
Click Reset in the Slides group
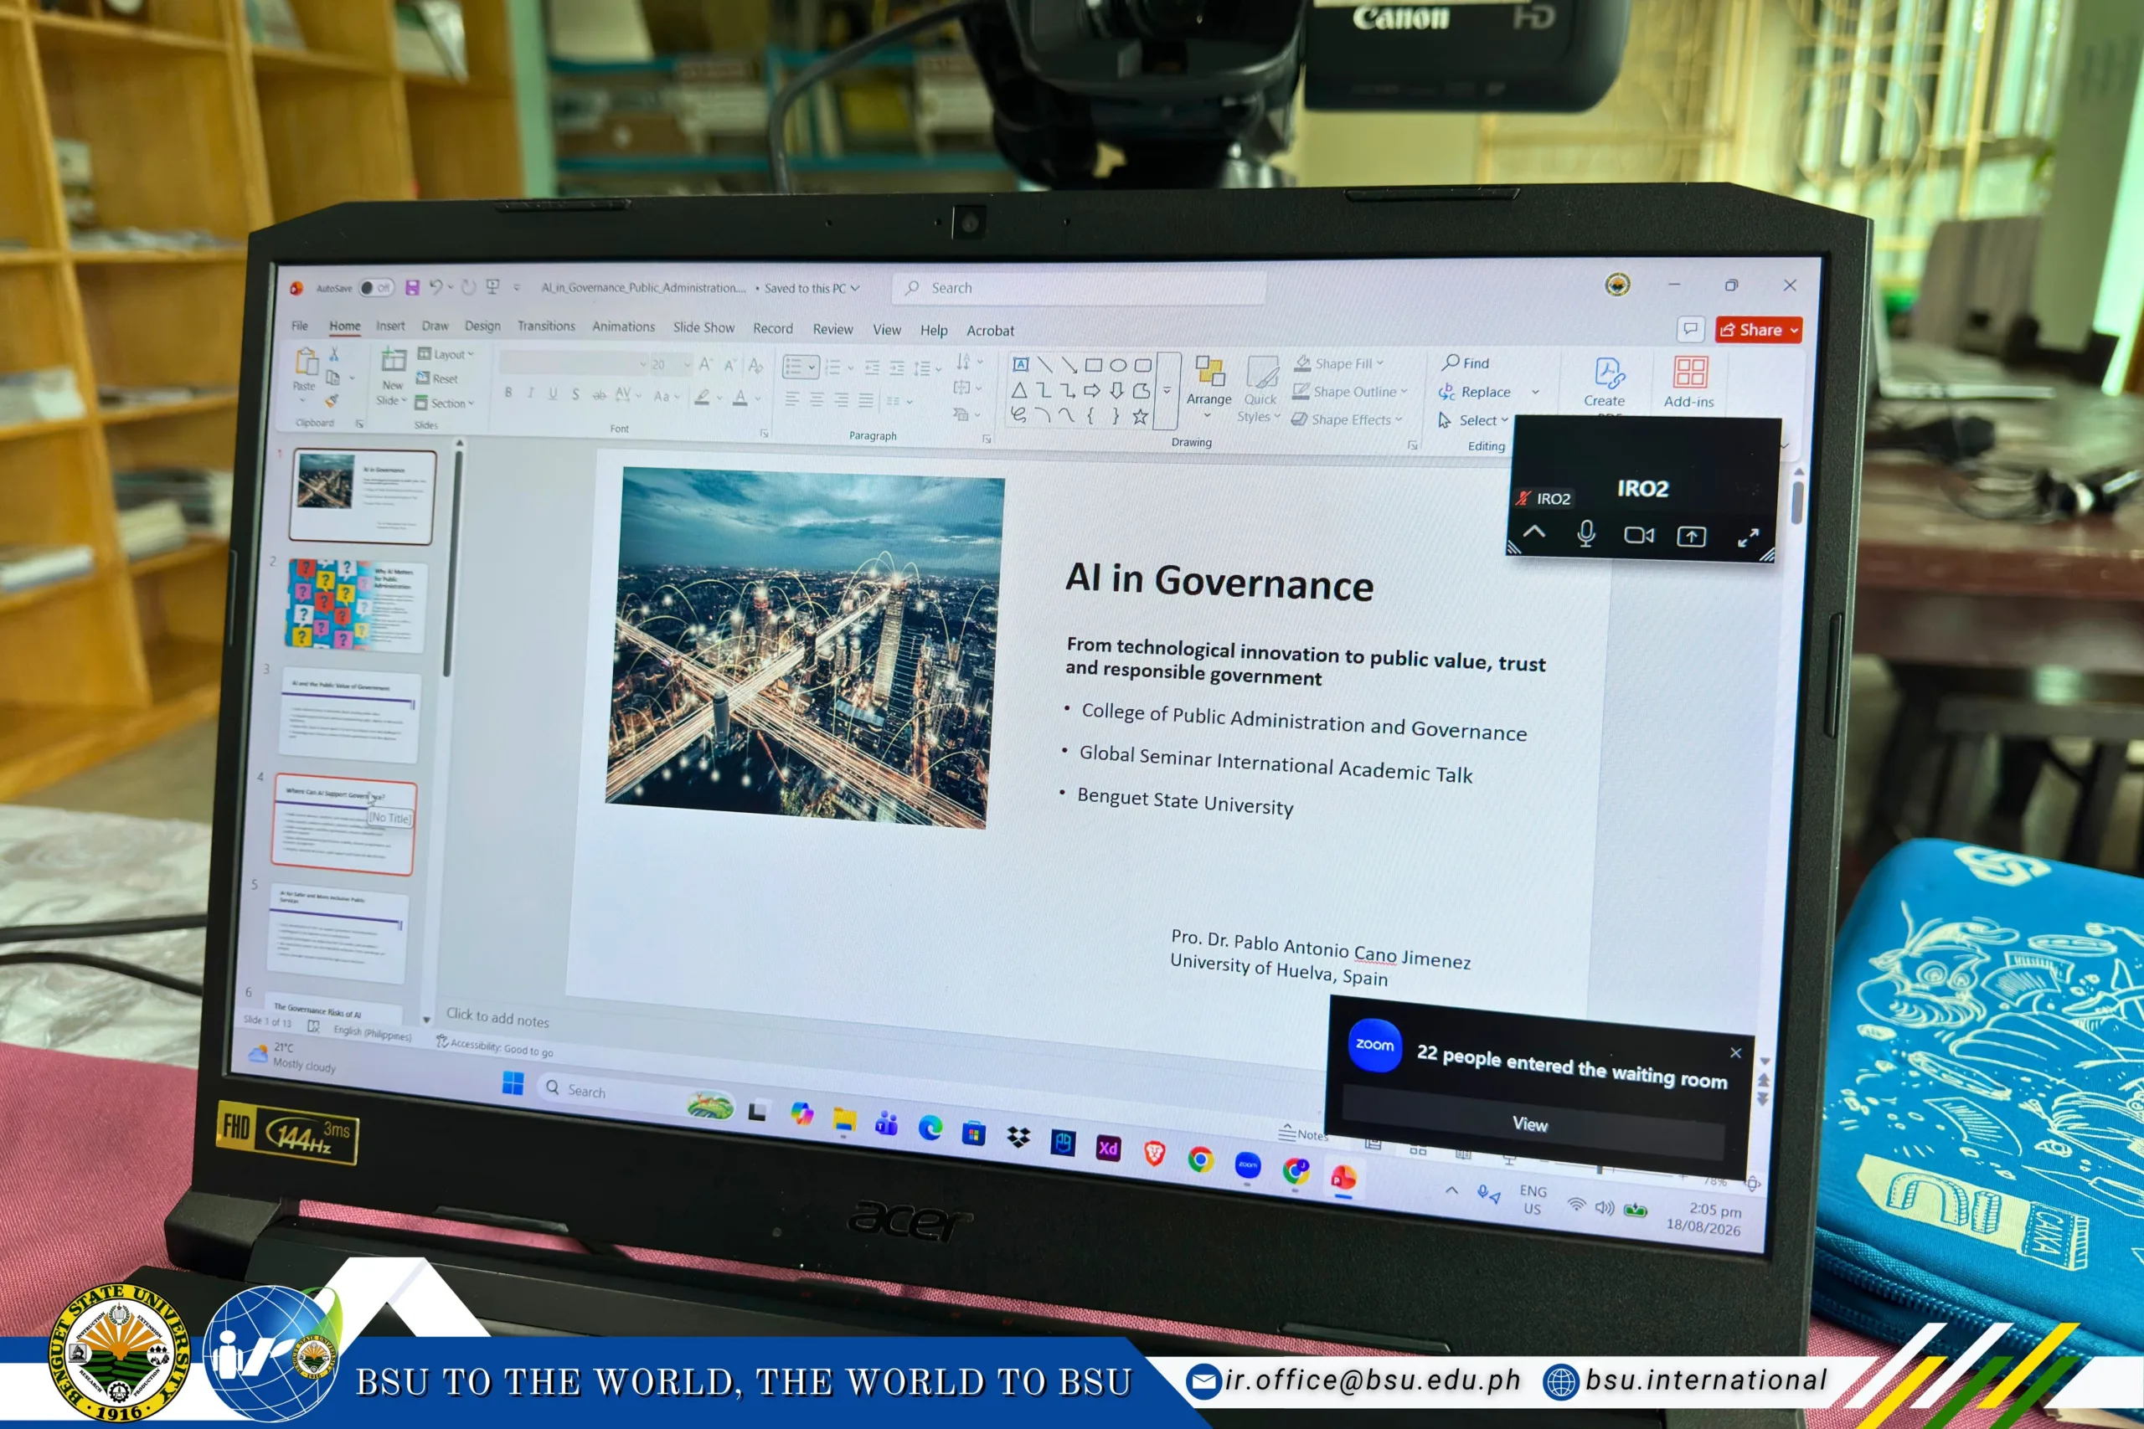coord(437,378)
